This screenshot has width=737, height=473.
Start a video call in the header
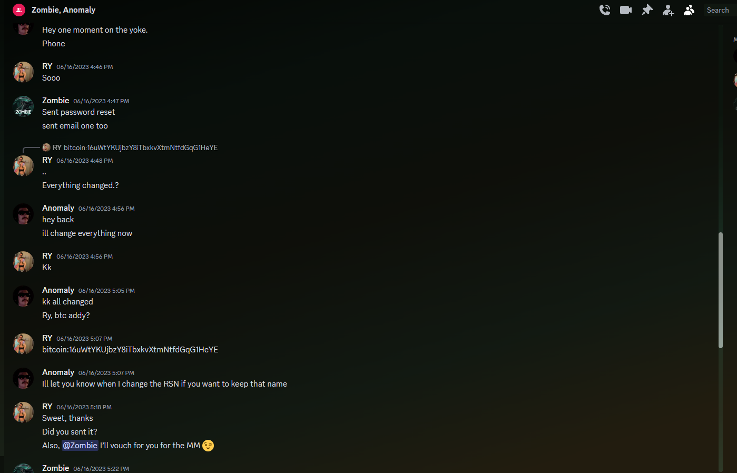[626, 10]
